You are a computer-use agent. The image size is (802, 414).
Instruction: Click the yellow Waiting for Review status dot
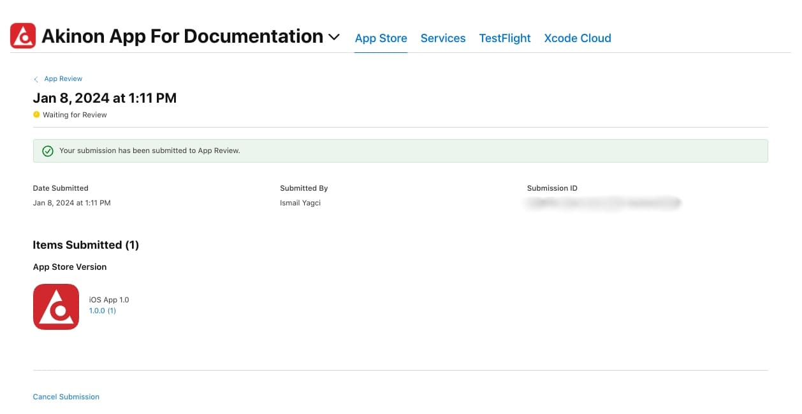[36, 115]
